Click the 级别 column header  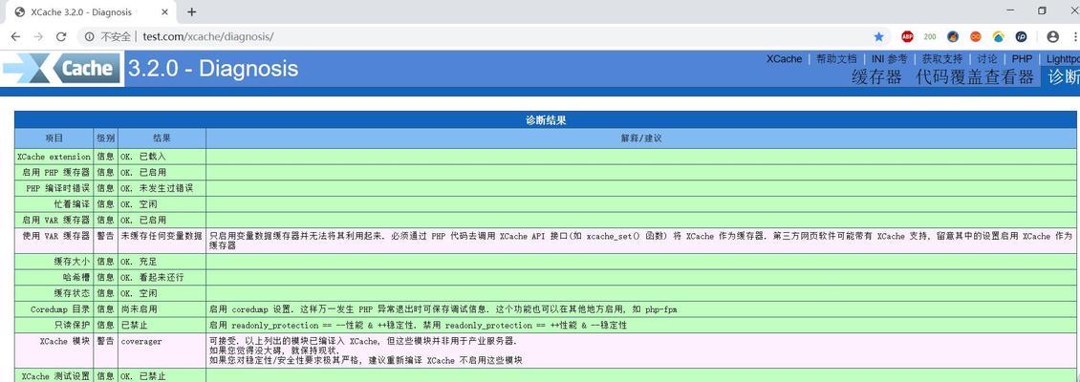pyautogui.click(x=105, y=138)
